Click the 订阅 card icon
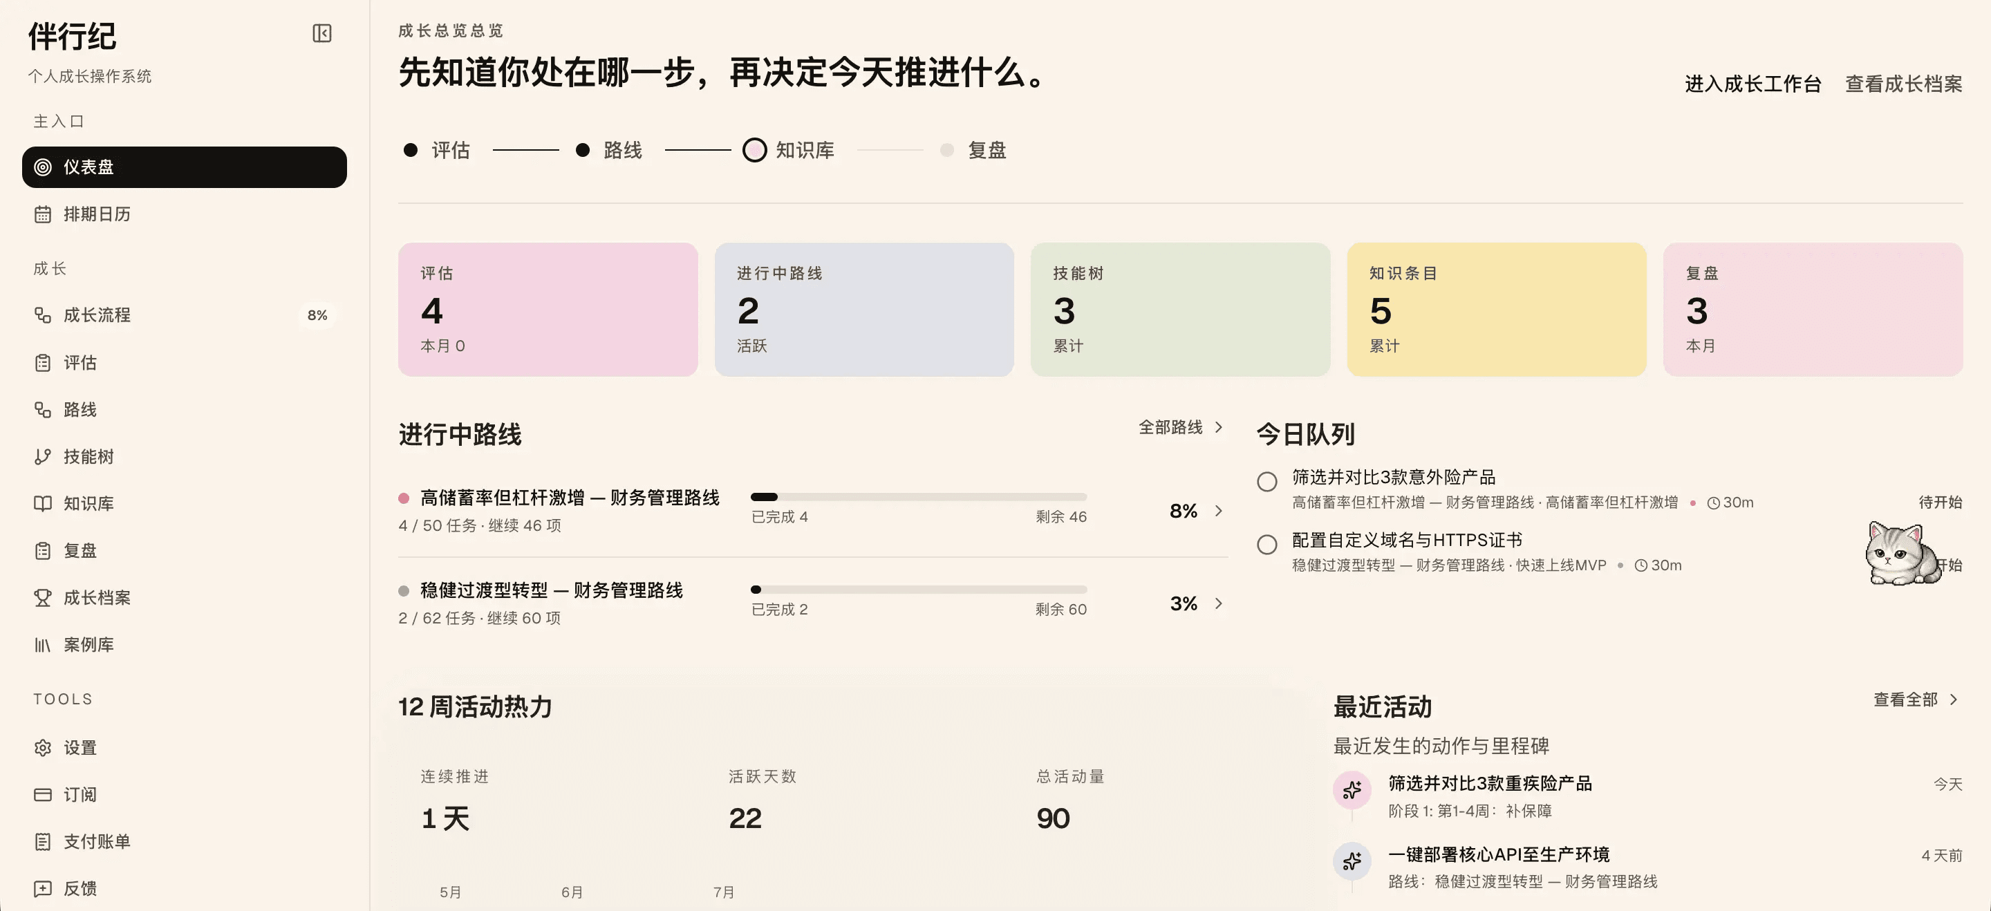Screen dimensions: 1991x911 [x=44, y=795]
